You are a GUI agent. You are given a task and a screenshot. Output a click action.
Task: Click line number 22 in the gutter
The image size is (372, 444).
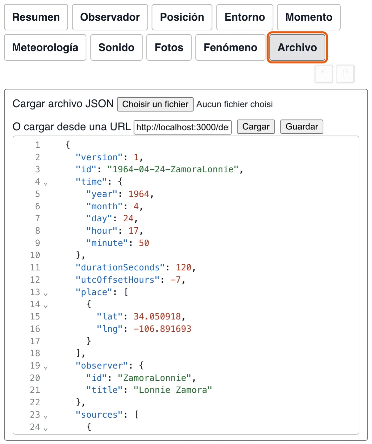click(35, 402)
